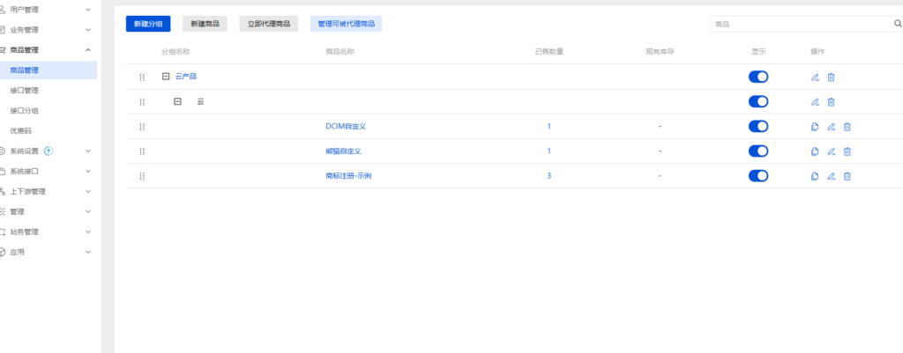Click the drag handle of the DCIM自定义 row
This screenshot has height=353, width=903.
pyautogui.click(x=142, y=127)
